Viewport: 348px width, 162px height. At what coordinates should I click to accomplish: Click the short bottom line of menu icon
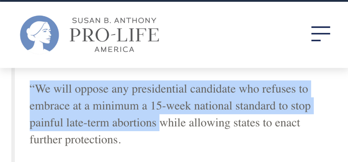point(316,40)
